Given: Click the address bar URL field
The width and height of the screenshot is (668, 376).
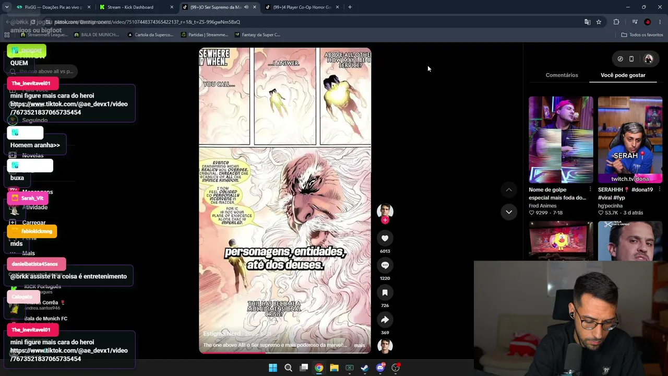Looking at the screenshot, I should (313, 22).
